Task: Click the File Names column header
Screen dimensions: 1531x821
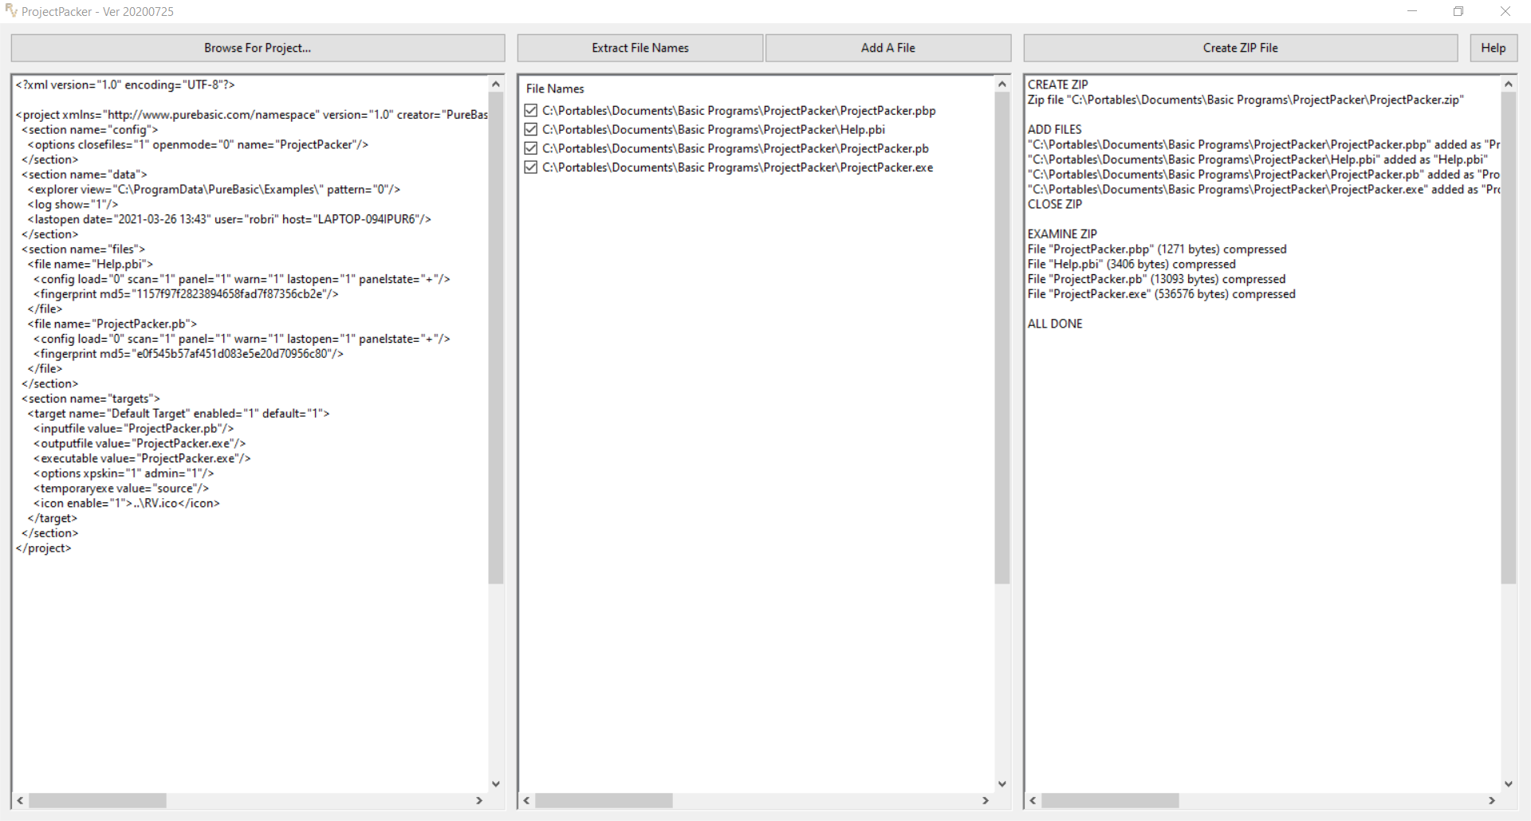Action: click(x=555, y=88)
